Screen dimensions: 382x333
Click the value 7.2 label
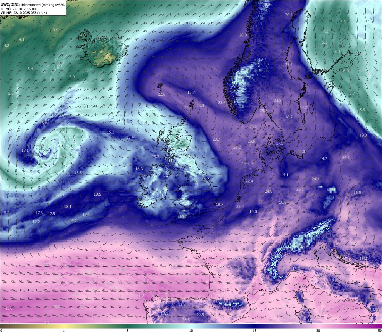click(x=326, y=31)
